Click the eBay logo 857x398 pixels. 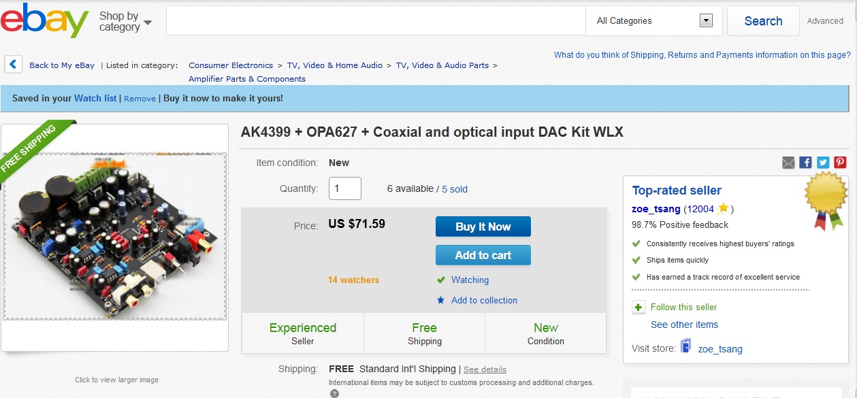pos(45,20)
